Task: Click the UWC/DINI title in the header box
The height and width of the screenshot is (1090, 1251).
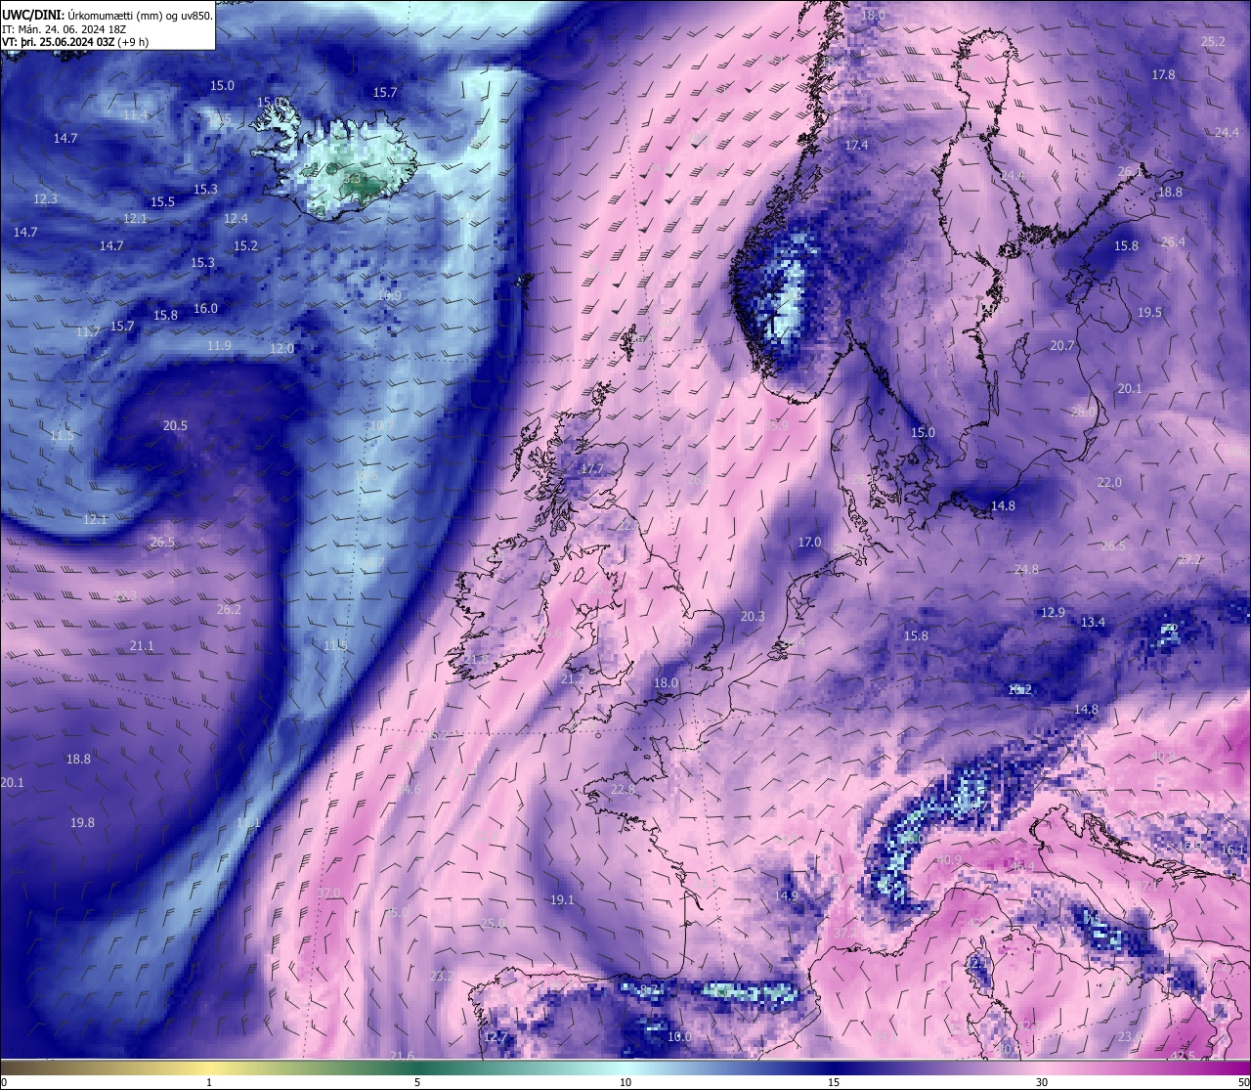Action: [x=31, y=15]
